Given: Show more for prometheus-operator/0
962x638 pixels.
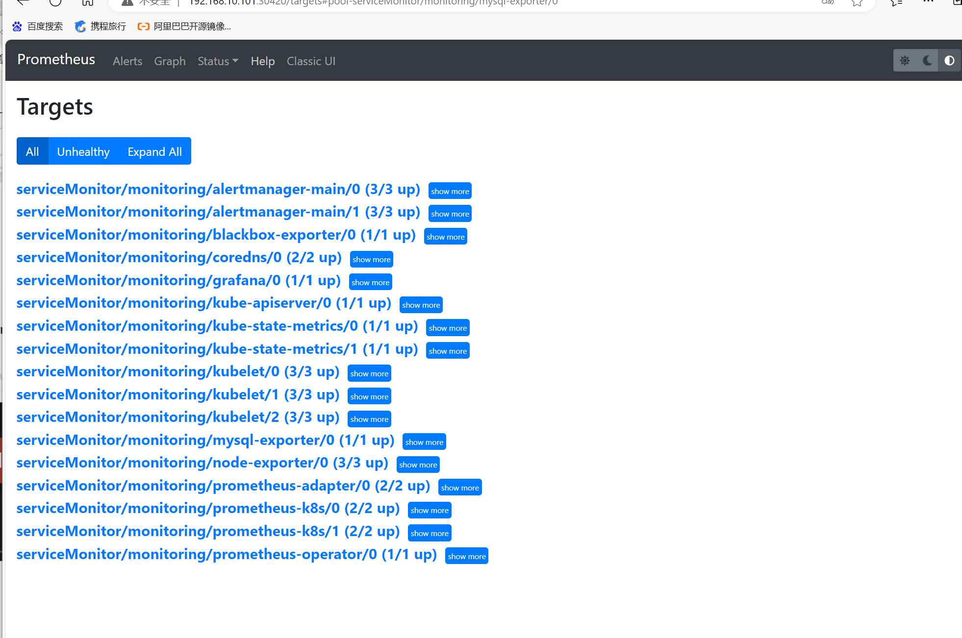Looking at the screenshot, I should click(x=467, y=556).
